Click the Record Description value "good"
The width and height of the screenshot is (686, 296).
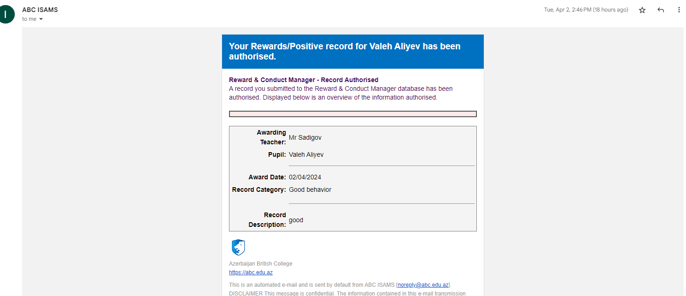tap(296, 220)
